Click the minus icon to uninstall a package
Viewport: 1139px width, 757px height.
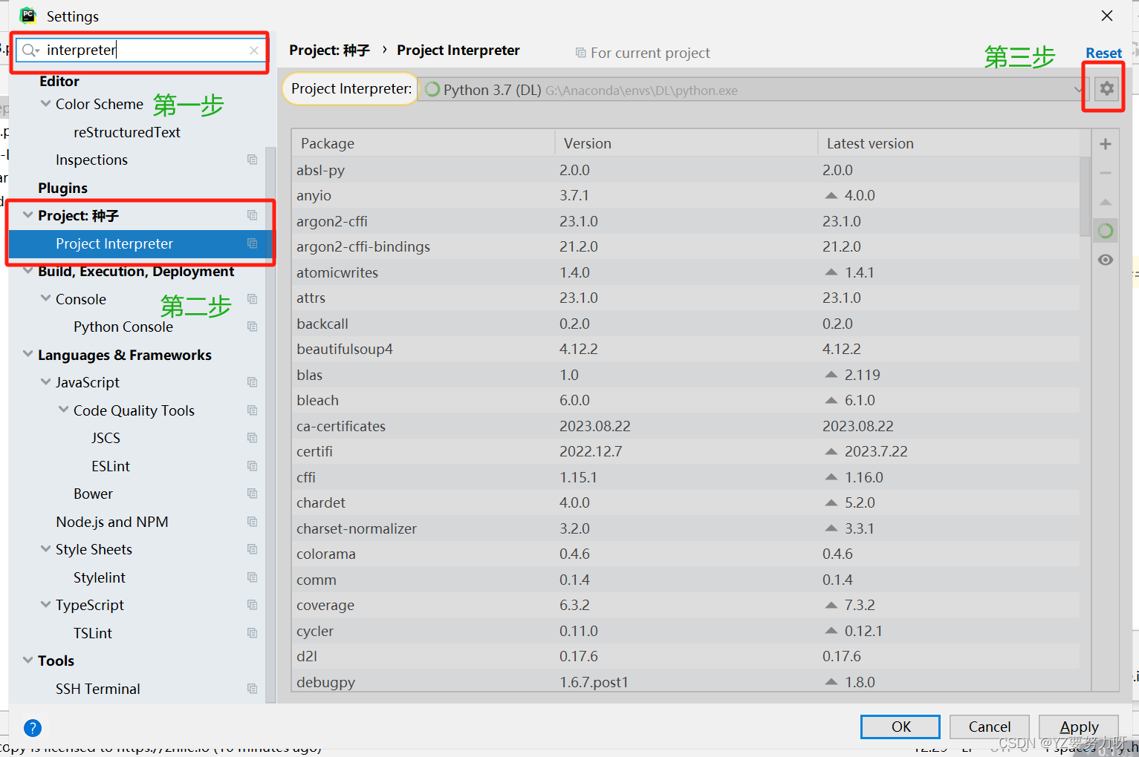pos(1106,173)
